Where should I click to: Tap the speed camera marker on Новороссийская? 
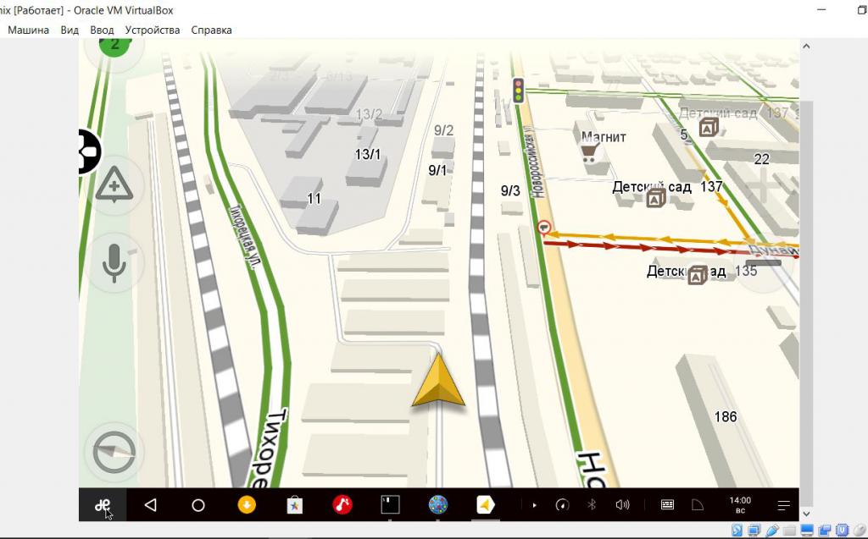point(543,227)
